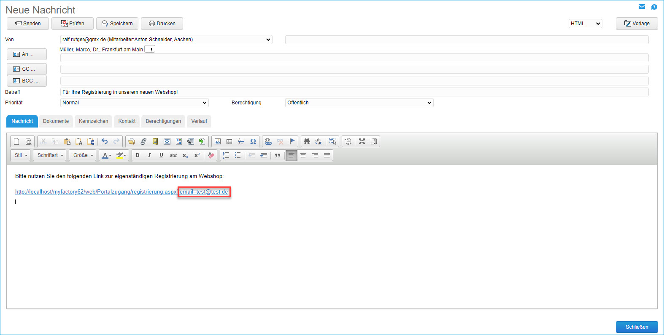
Task: Insert hyperlink using the link icon
Action: (x=268, y=141)
